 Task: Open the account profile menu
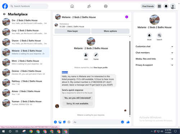tap(173, 6)
